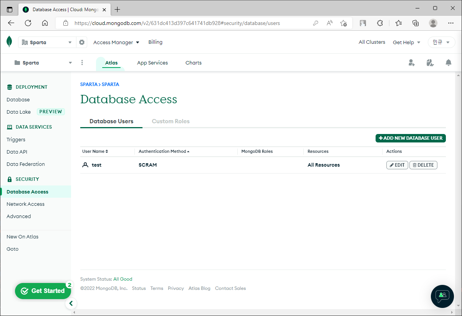Viewport: 462px width, 316px height.
Task: Open 민규 user account dropdown
Action: coord(441,42)
